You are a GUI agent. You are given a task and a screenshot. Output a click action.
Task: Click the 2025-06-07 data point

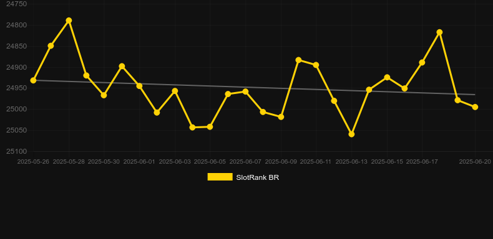coord(245,91)
